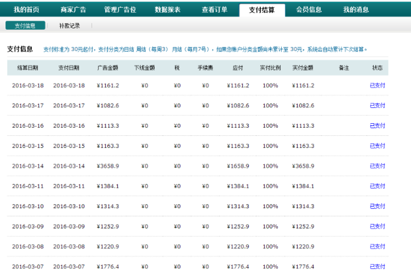
Task: Select 结算日期 cell 2016-03-14
Action: [x=28, y=166]
